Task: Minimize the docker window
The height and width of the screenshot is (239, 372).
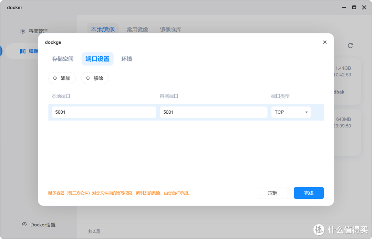Action: pyautogui.click(x=344, y=7)
